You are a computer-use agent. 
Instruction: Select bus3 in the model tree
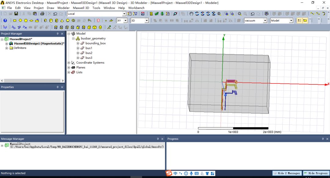coord(89,58)
